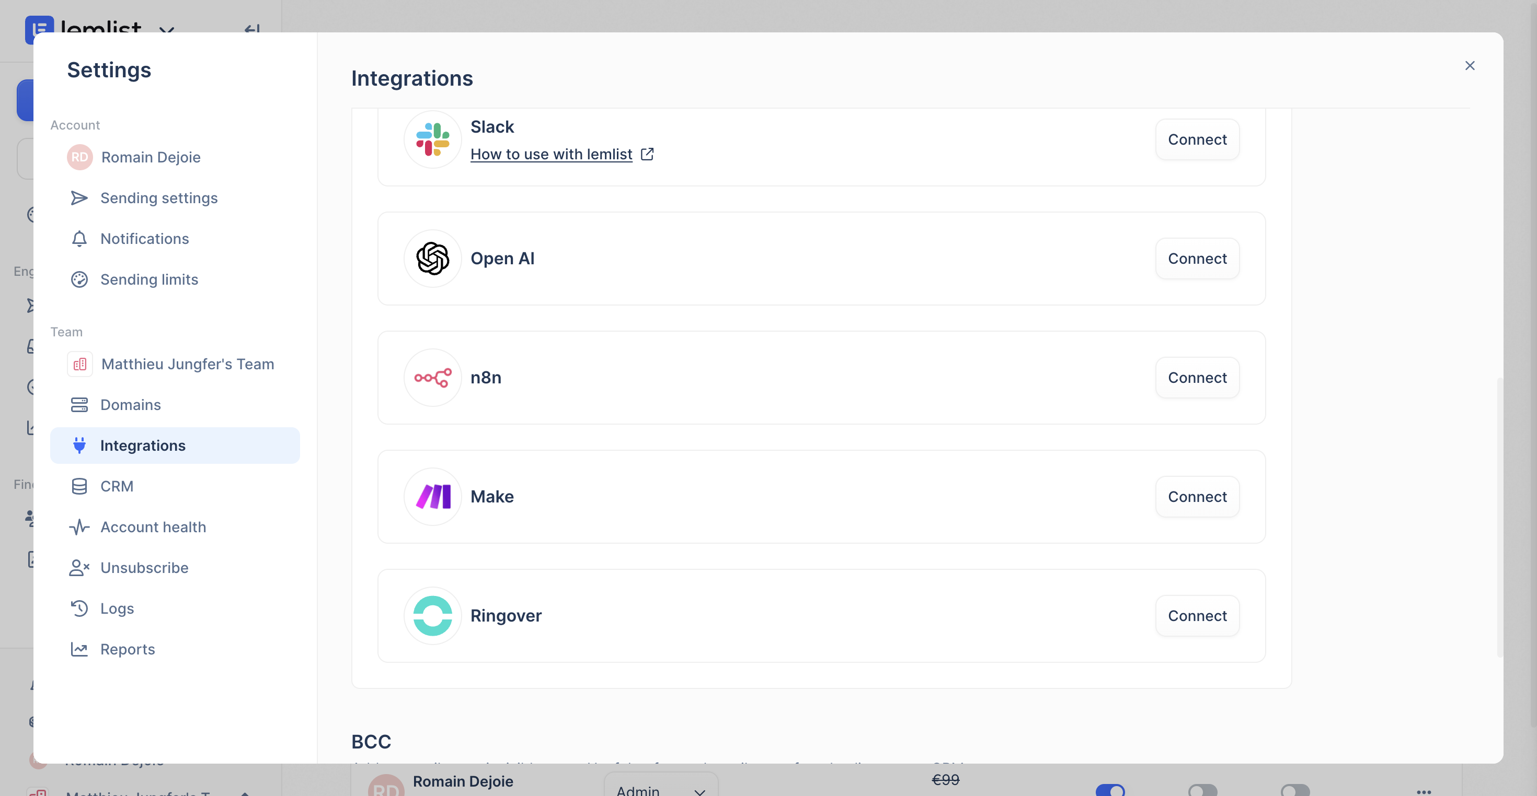Go to Notifications settings
The height and width of the screenshot is (796, 1537).
pos(175,239)
